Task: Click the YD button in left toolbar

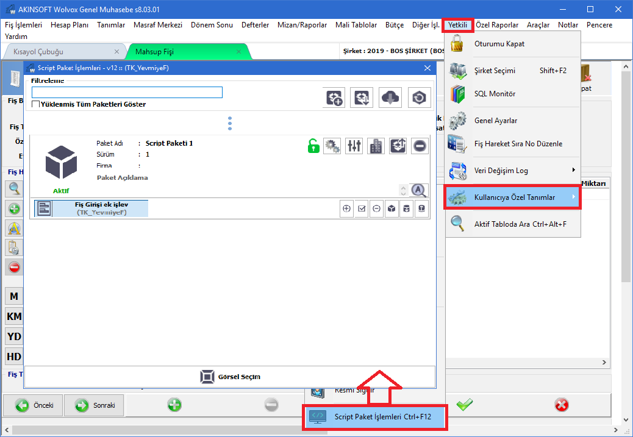Action: pos(14,336)
